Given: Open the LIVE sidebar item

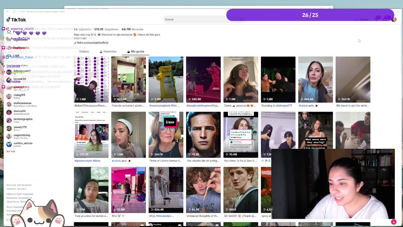Looking at the screenshot, I should (13, 56).
